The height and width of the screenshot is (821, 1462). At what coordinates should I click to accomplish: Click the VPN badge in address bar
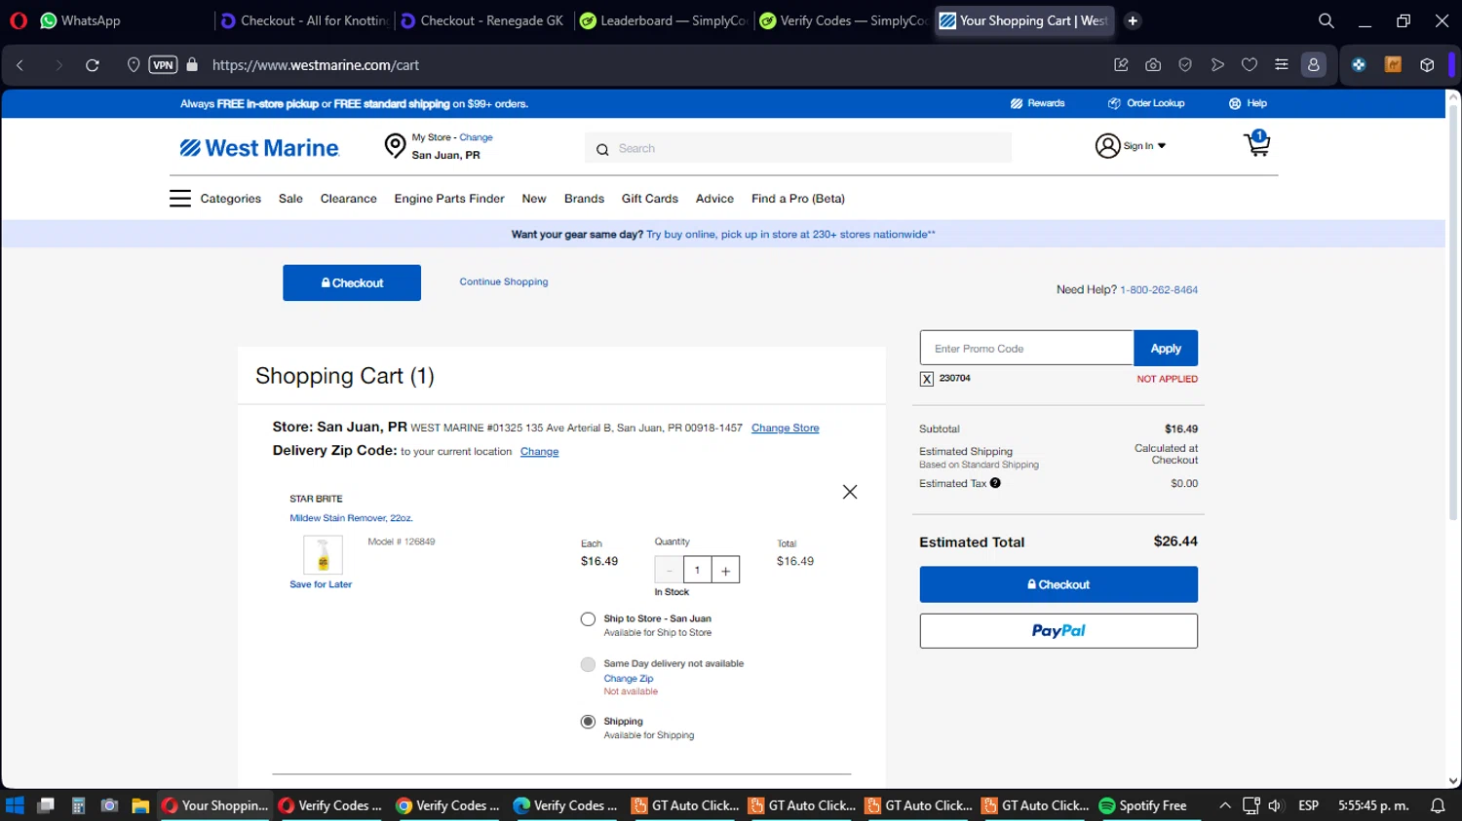click(x=163, y=65)
